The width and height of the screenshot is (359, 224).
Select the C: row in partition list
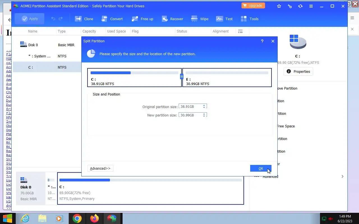[x=47, y=67]
